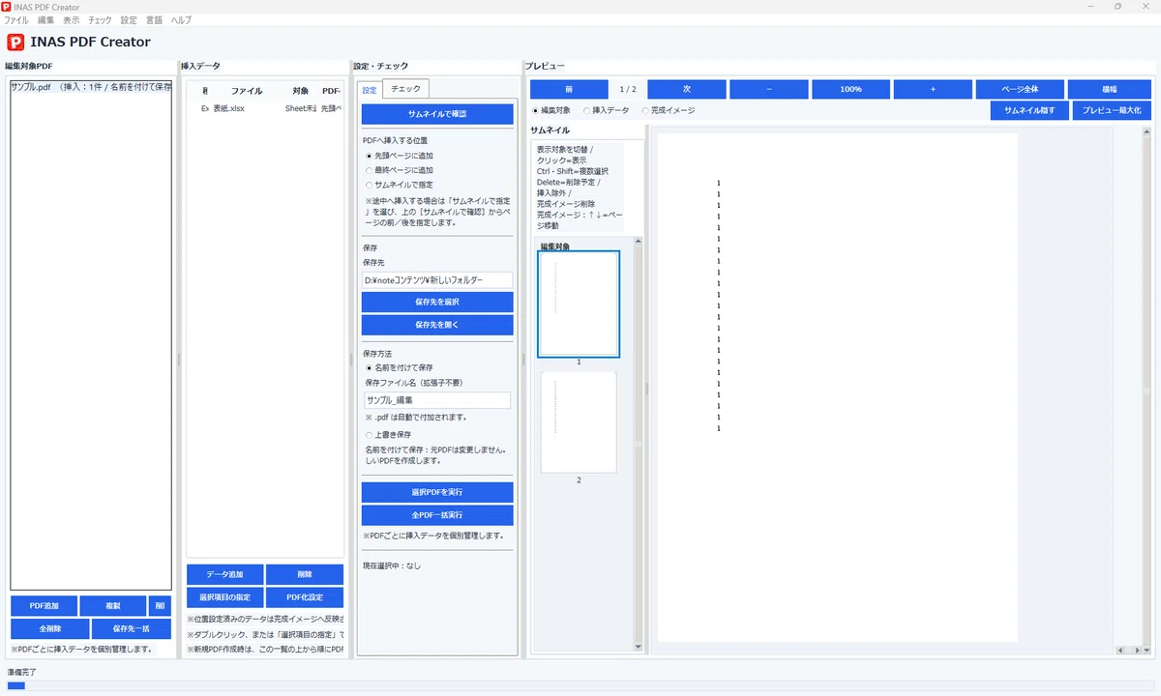1161x696 pixels.
Task: Click the ページ全体 fit button
Action: click(1020, 89)
